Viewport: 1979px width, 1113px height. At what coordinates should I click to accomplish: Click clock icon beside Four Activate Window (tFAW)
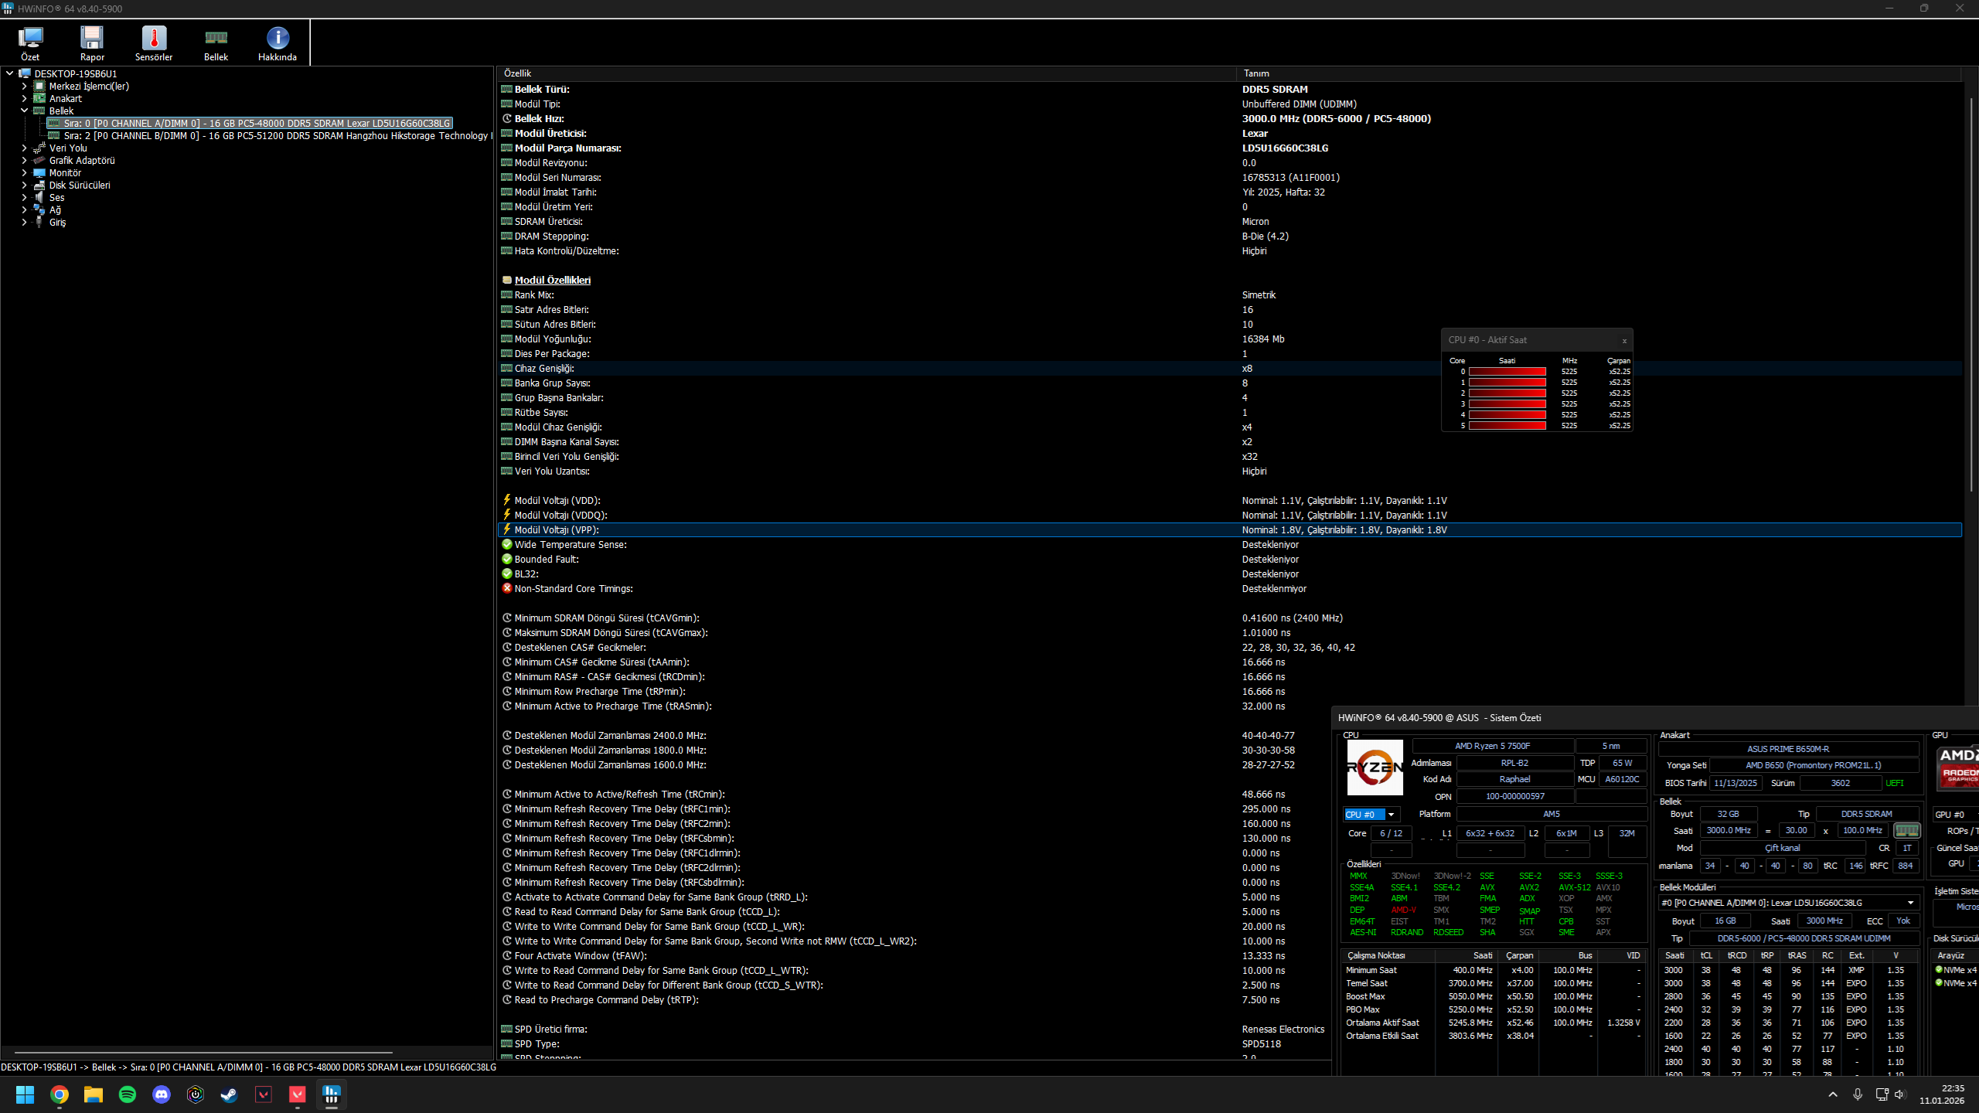pos(507,955)
